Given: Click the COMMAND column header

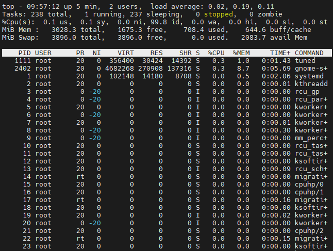Looking at the screenshot, I should 309,53.
